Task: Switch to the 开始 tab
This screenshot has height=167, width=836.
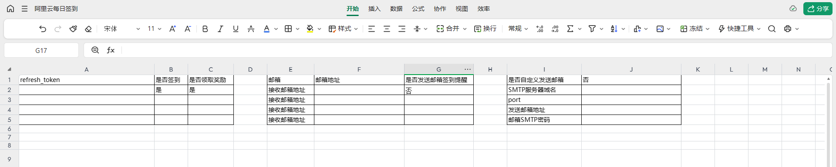Action: 353,9
